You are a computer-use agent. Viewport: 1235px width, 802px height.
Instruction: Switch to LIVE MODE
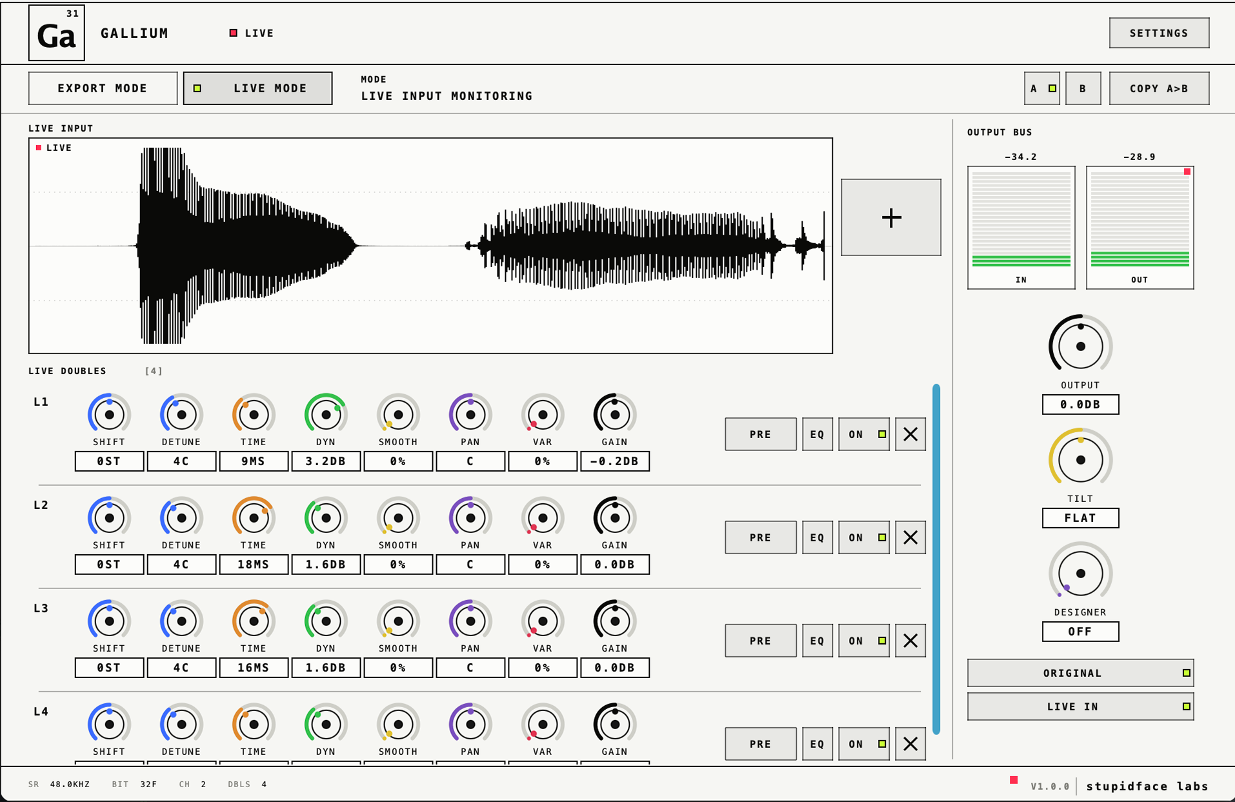(x=257, y=88)
